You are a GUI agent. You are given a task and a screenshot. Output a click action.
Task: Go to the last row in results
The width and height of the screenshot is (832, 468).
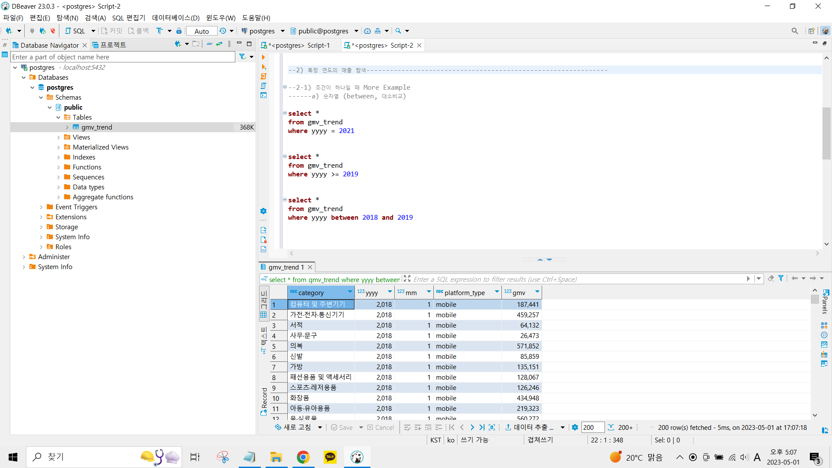click(x=482, y=428)
